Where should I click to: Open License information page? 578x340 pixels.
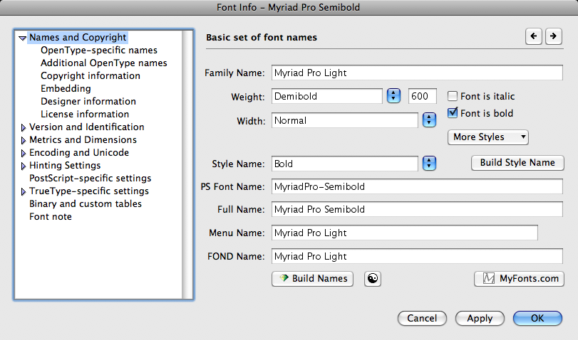pyautogui.click(x=85, y=114)
